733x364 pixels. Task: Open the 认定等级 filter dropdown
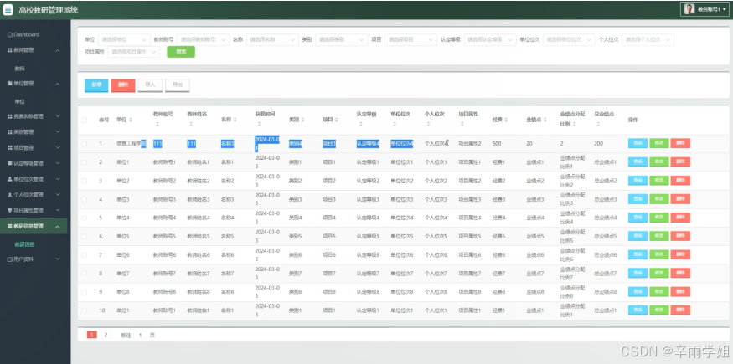pos(490,40)
